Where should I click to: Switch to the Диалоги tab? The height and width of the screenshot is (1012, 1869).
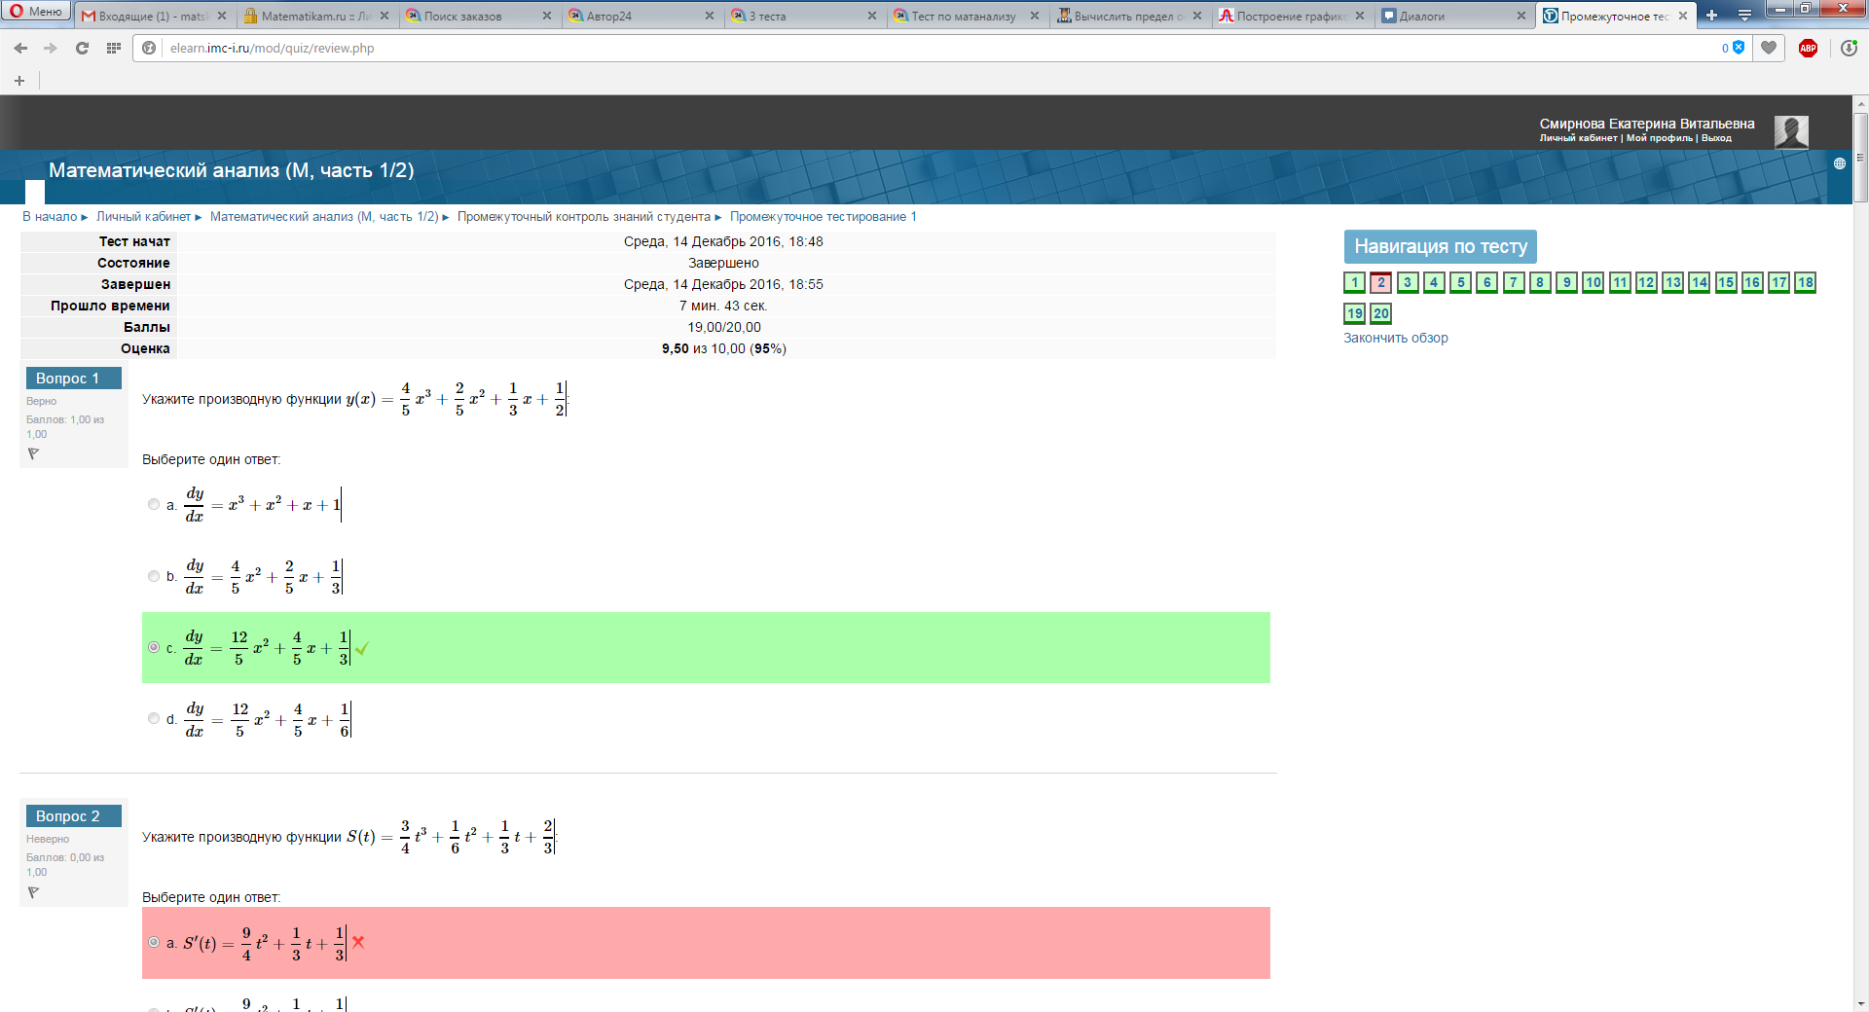pyautogui.click(x=1452, y=16)
